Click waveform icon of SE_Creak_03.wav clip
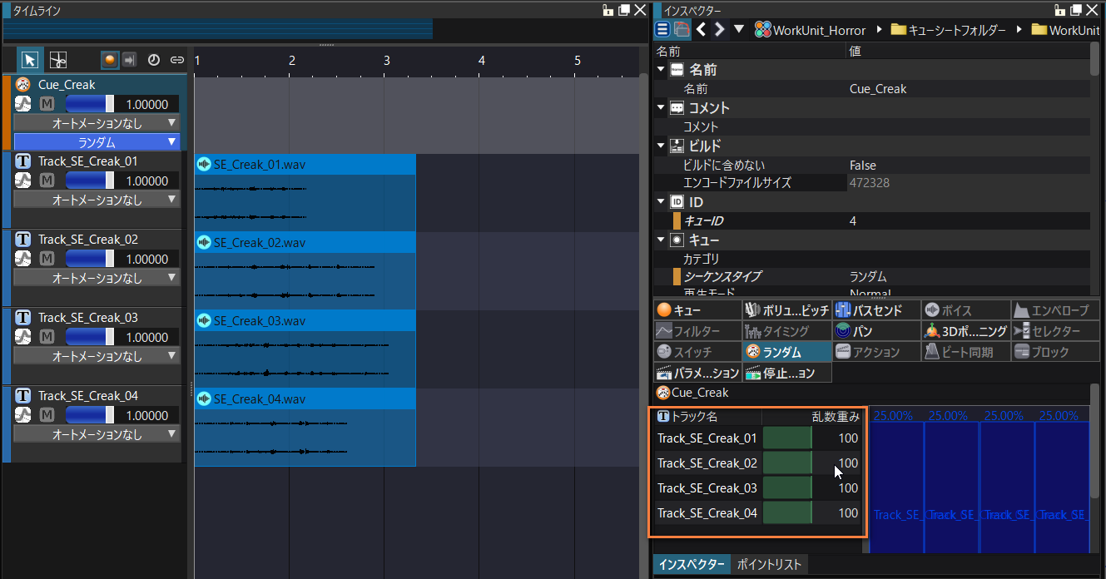The height and width of the screenshot is (579, 1106). (x=204, y=321)
